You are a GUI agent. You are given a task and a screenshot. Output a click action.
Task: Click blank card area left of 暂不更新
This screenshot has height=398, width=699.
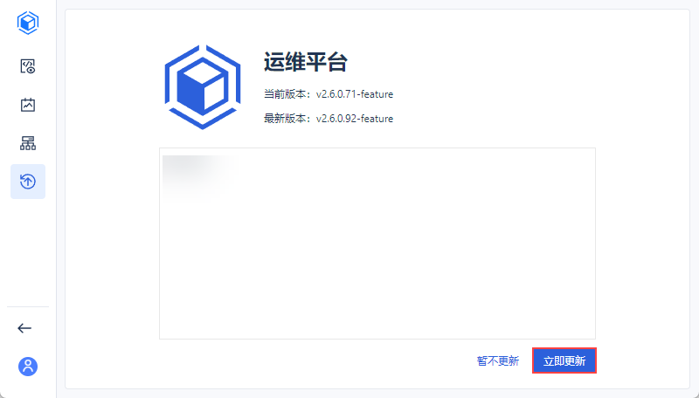point(312,360)
